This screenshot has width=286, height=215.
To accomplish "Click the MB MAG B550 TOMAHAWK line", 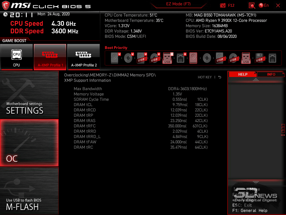I will coord(221,15).
